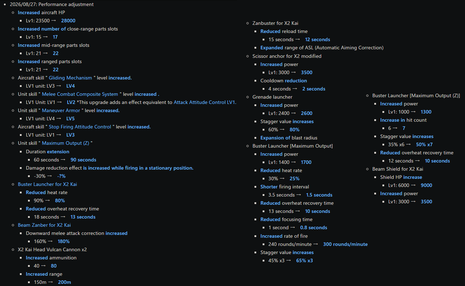Viewport: 465px width, 286px height.
Task: Click the Buster Launcher [Maximum Output] entry
Action: [x=292, y=146]
